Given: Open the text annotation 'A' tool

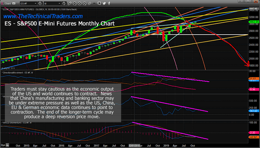Looking at the screenshot, I should 84,4.
